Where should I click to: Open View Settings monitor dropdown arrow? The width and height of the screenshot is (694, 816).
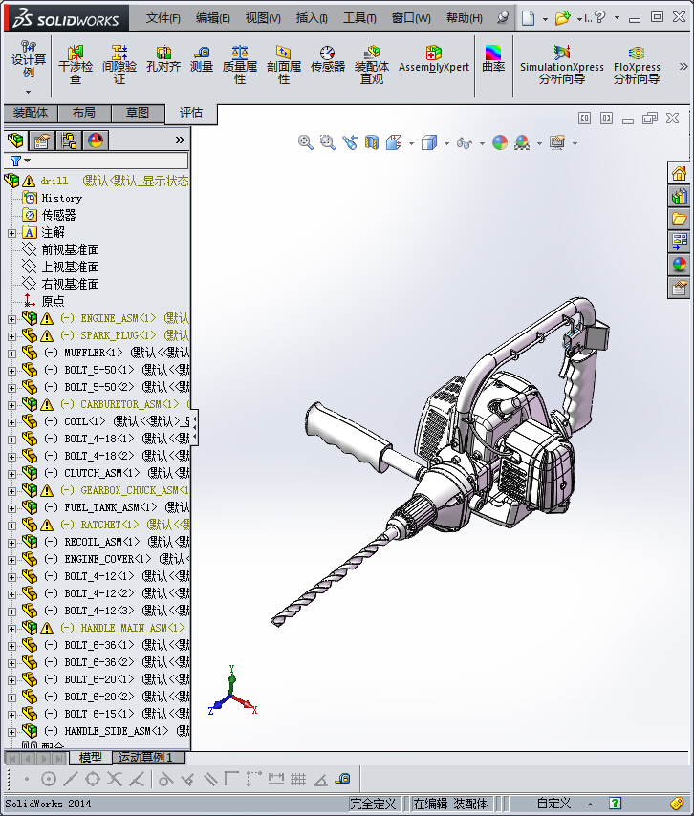coord(575,143)
